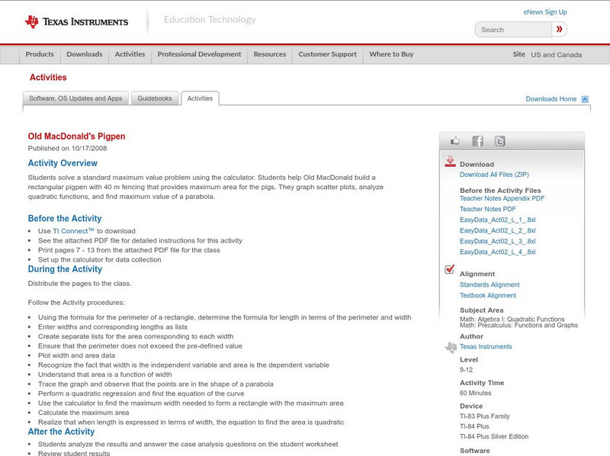
Task: Open Teacher Notes Appendix PDF
Action: click(x=502, y=198)
